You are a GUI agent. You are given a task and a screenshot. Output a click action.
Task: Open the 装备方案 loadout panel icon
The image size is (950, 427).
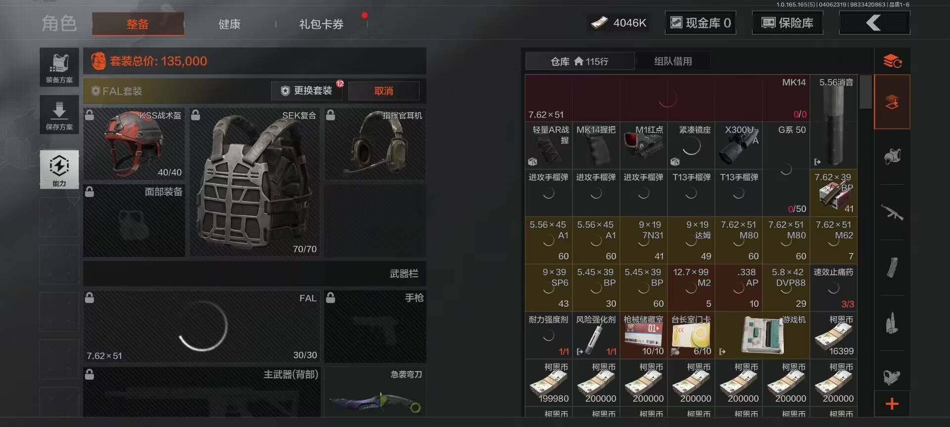[59, 67]
